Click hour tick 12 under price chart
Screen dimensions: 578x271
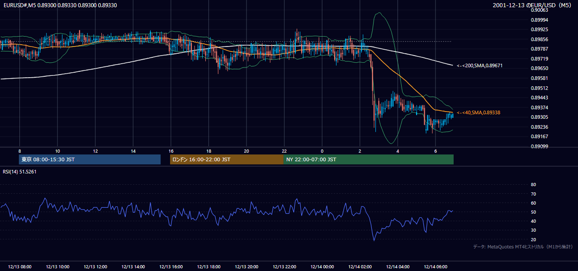click(95, 150)
